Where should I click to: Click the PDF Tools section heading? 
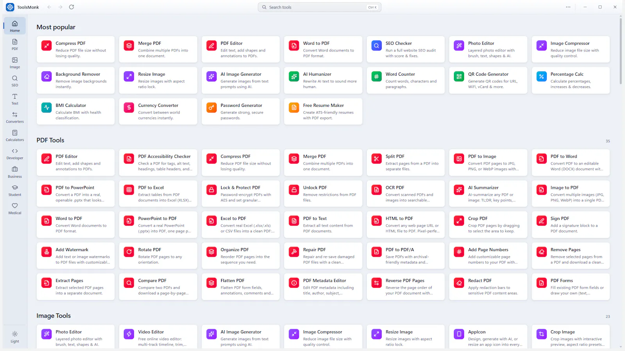[50, 140]
